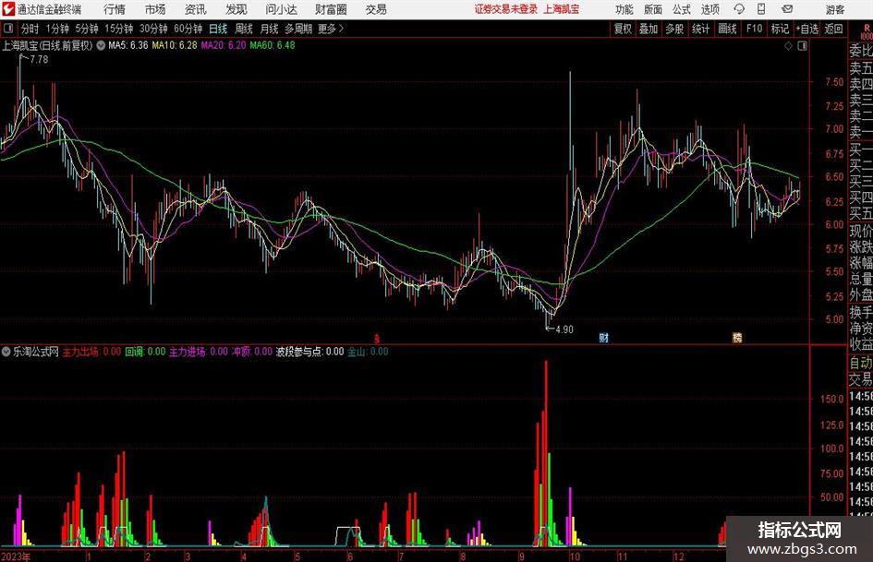The width and height of the screenshot is (873, 562).
Task: Add stock via +自选 button
Action: (806, 29)
